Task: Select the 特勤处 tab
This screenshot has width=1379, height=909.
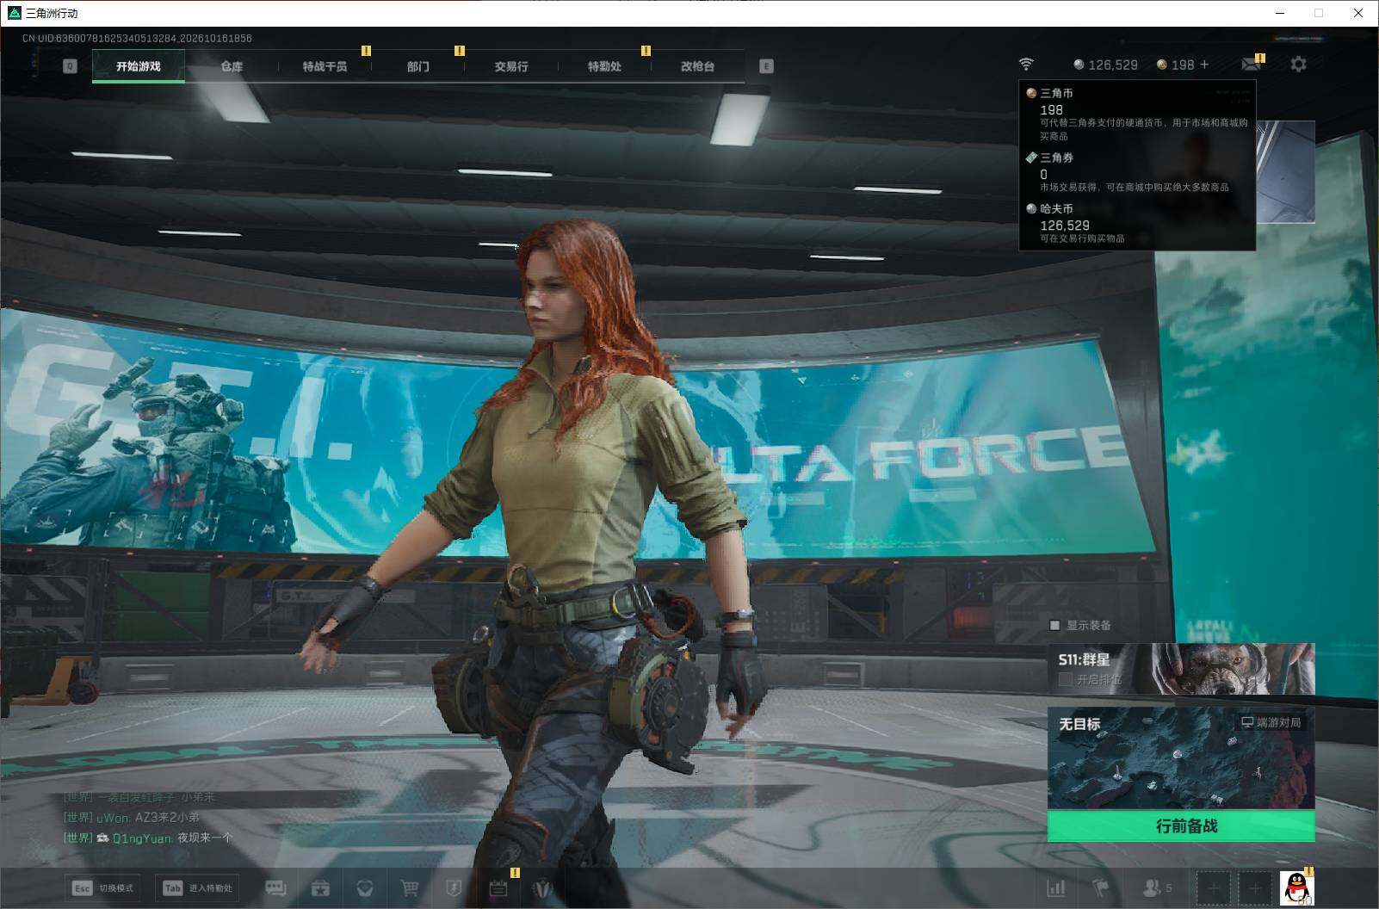Action: click(x=604, y=66)
